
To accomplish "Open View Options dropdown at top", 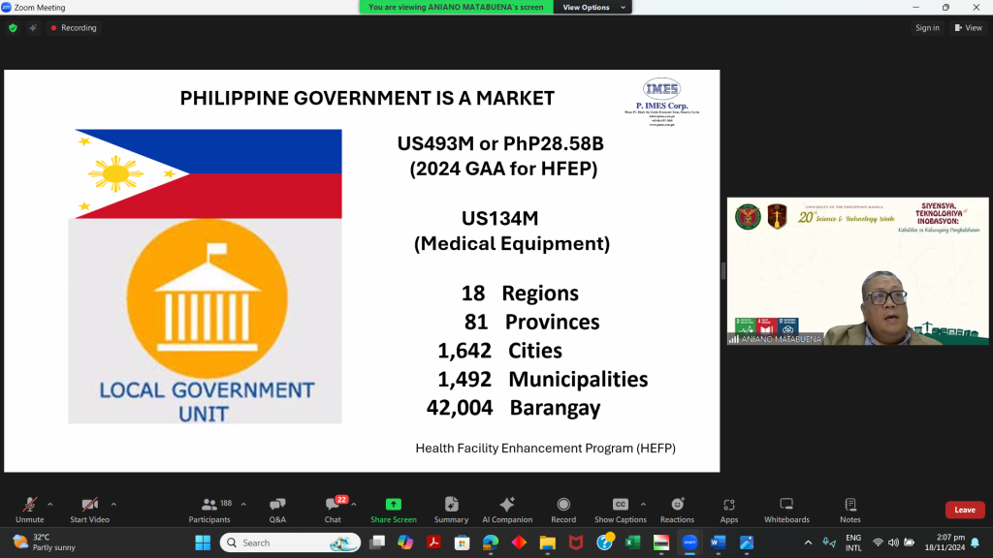I will click(x=592, y=7).
